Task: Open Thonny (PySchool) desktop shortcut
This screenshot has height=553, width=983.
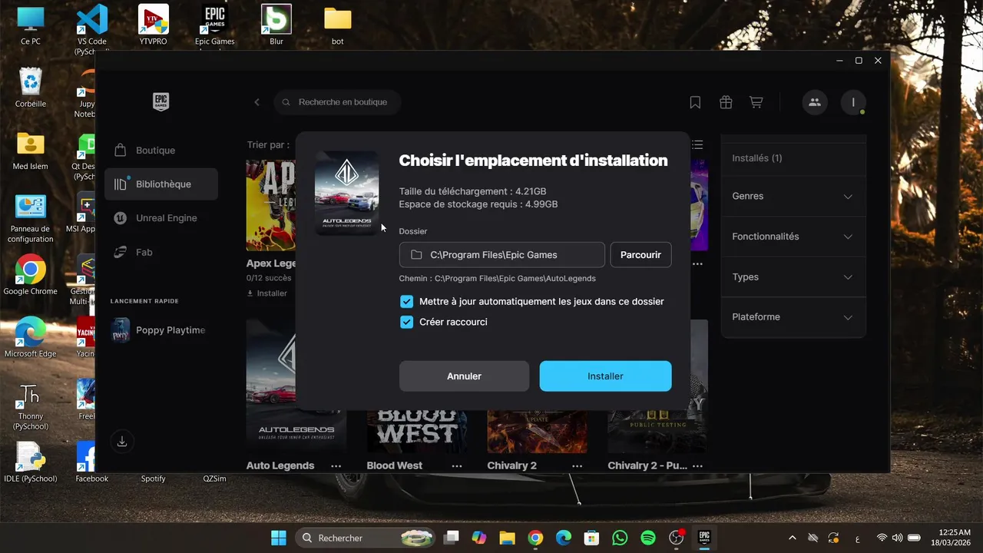Action: pos(31,406)
